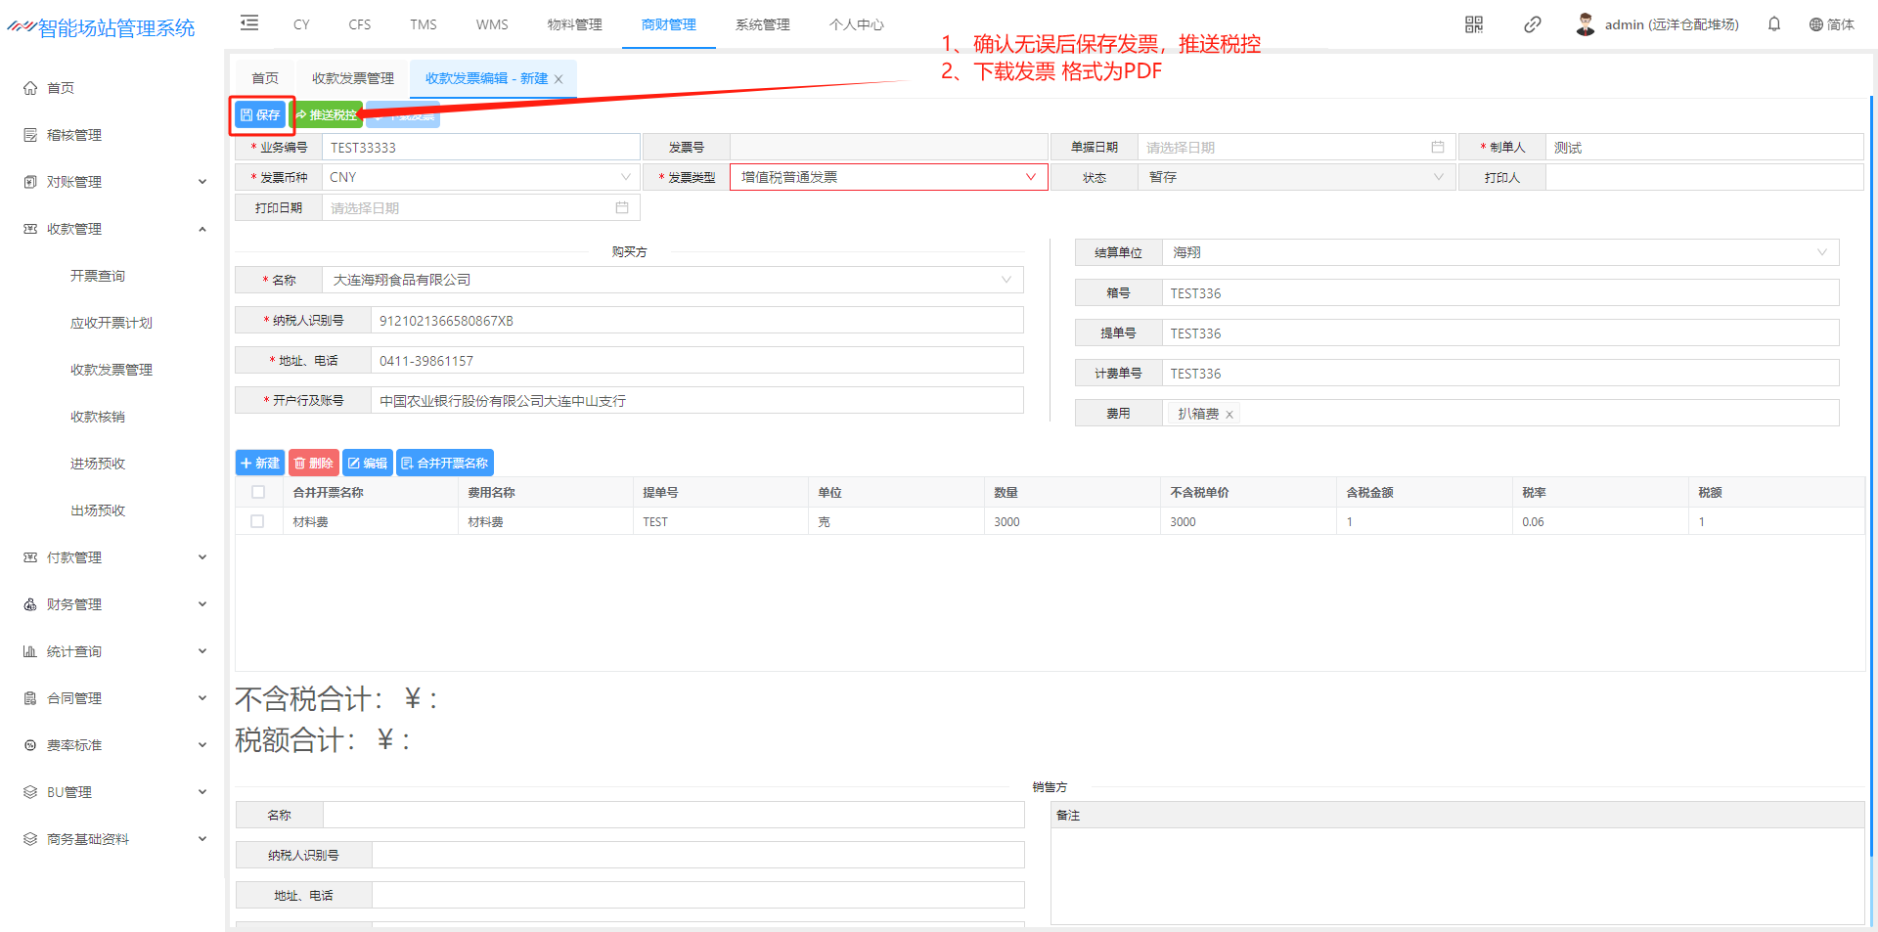Click the 业务编号 input field
Viewport: 1878px width, 932px height.
(x=480, y=148)
